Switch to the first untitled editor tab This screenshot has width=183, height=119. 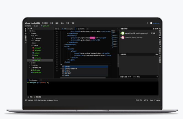click(58, 29)
